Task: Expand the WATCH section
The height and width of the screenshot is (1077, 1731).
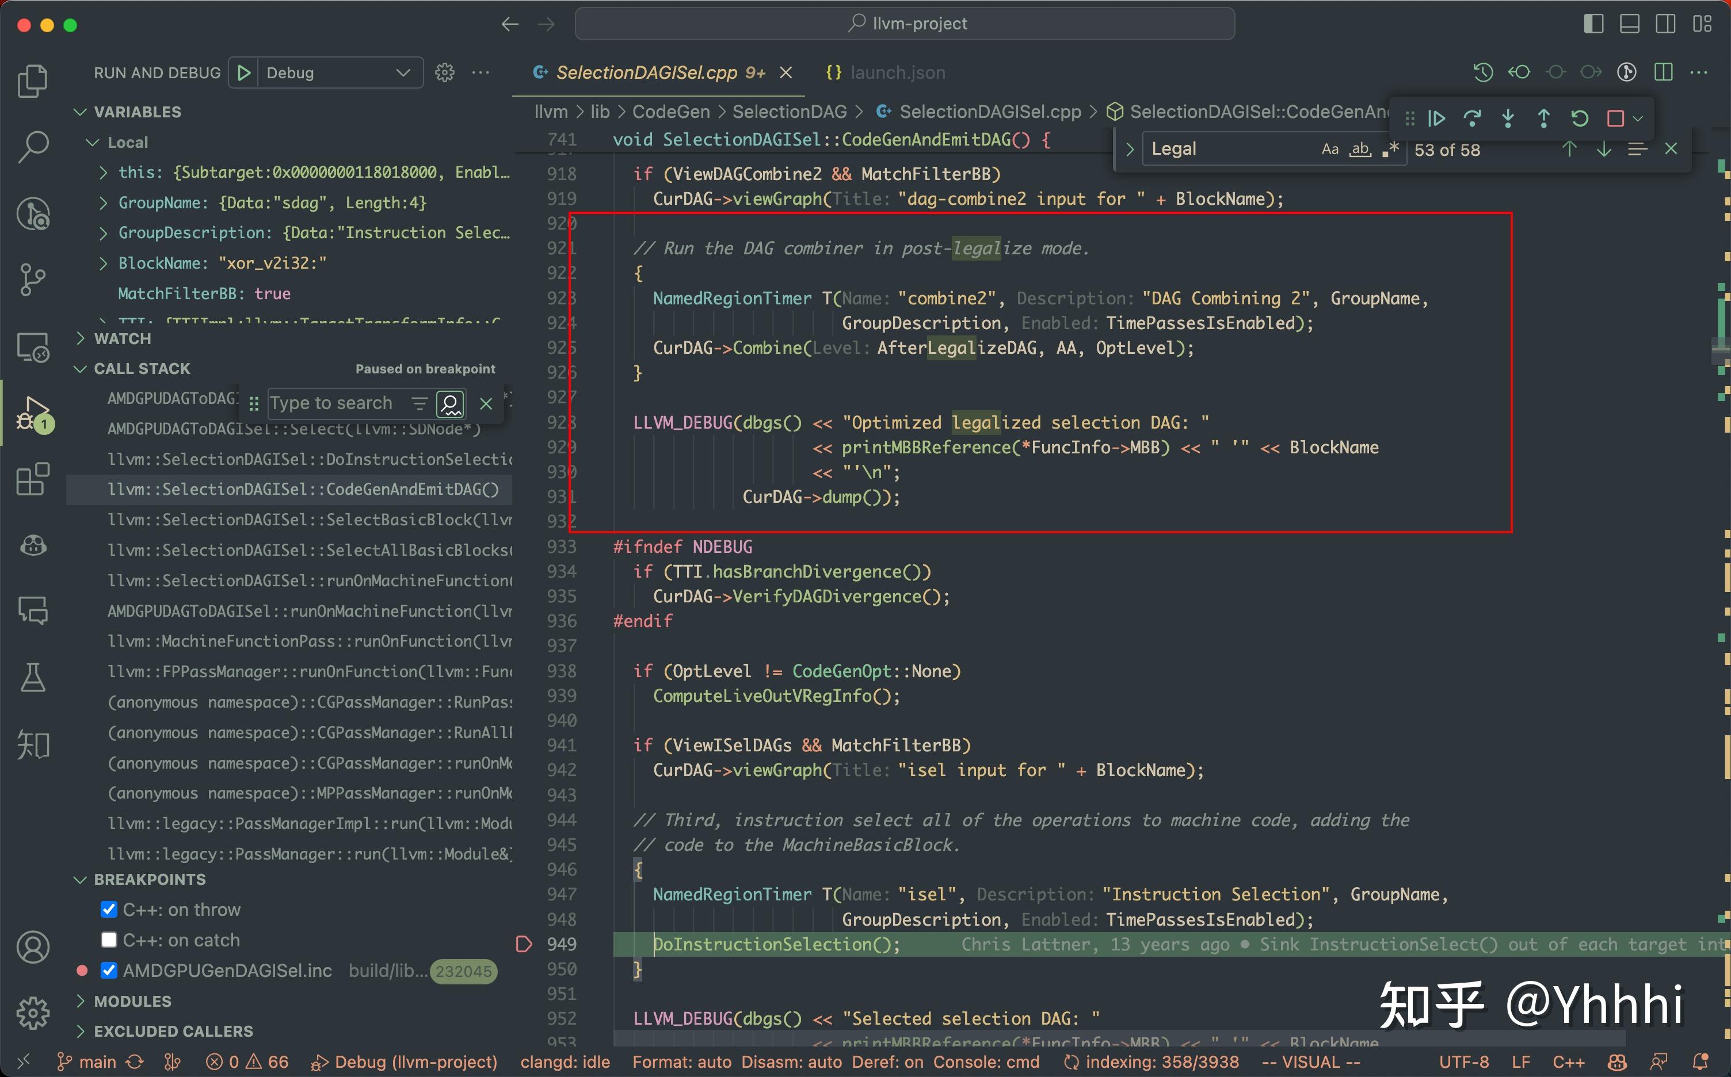Action: pos(123,338)
